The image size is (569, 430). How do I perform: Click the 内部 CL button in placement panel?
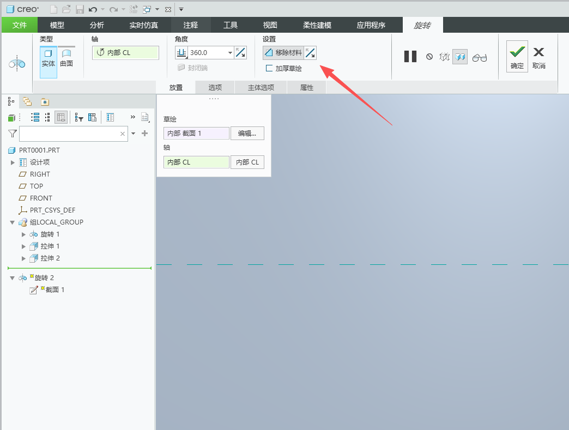click(247, 162)
